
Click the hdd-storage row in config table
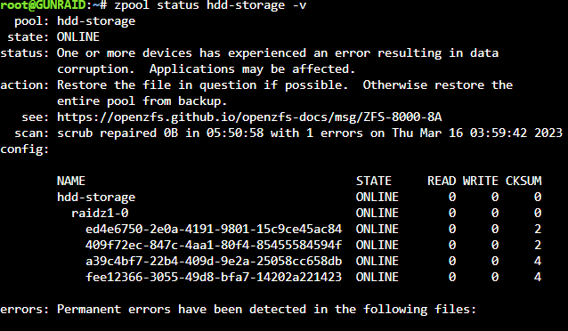click(x=299, y=197)
